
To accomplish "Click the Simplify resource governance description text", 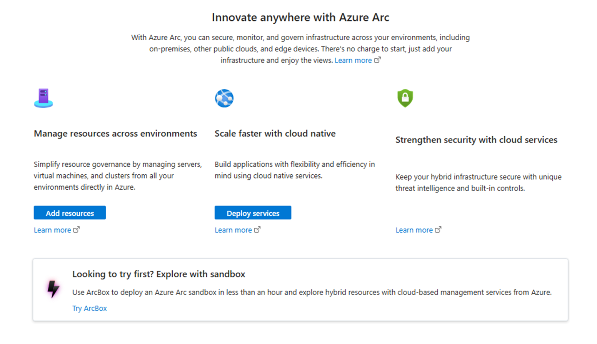I will pos(118,176).
